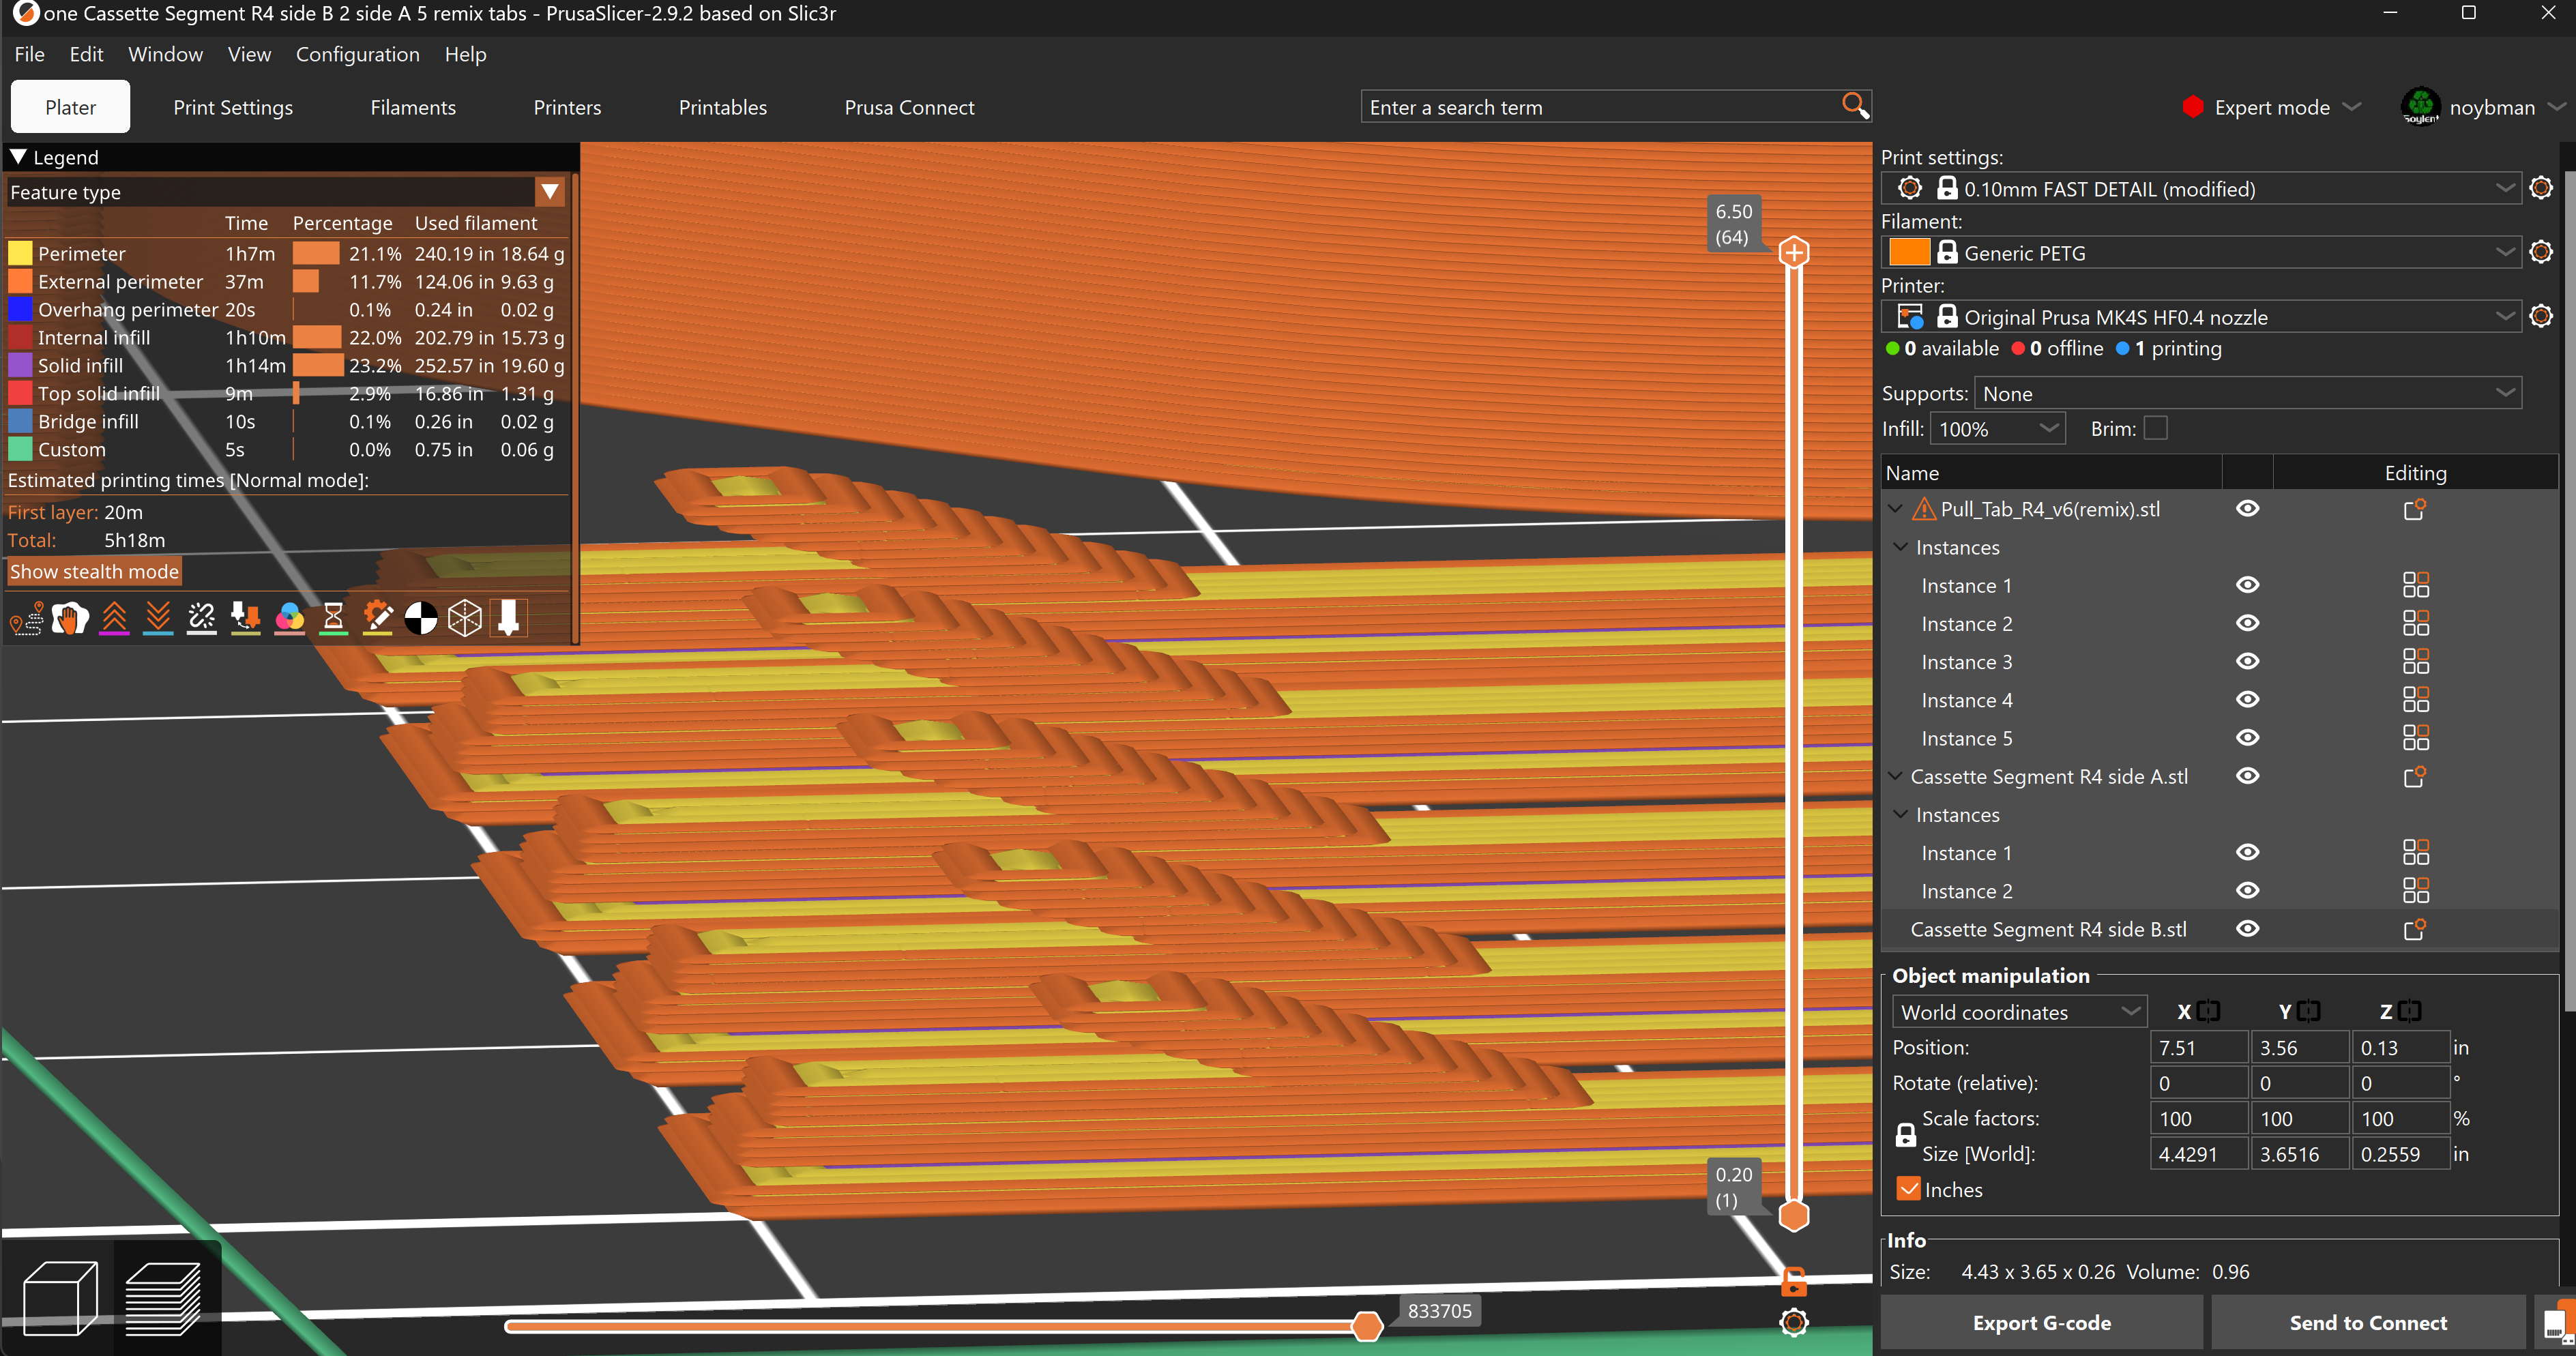2576x1356 pixels.
Task: Switch to sliced layers preview icon
Action: (x=164, y=1298)
